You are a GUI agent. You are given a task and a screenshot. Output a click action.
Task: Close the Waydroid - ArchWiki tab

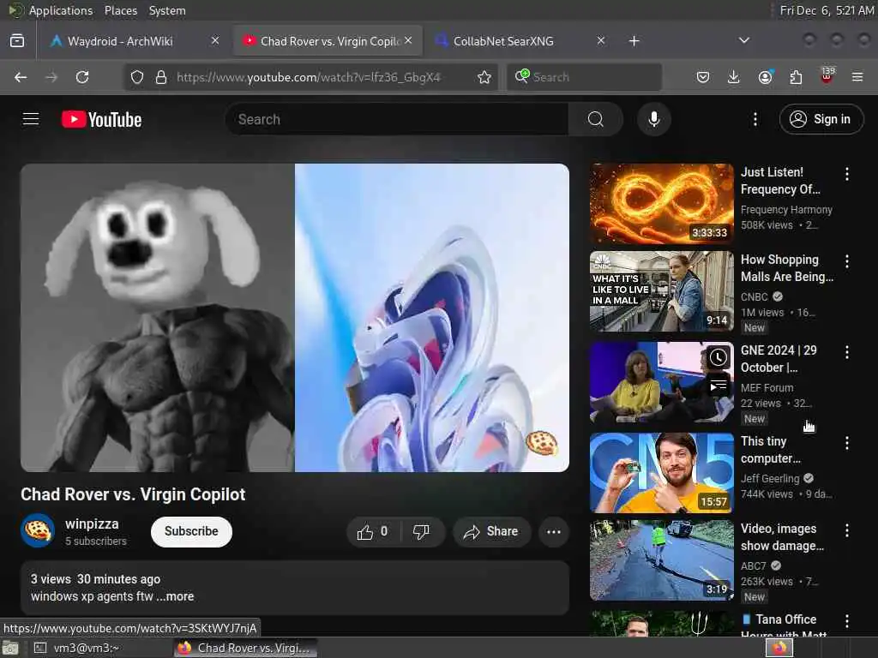215,40
